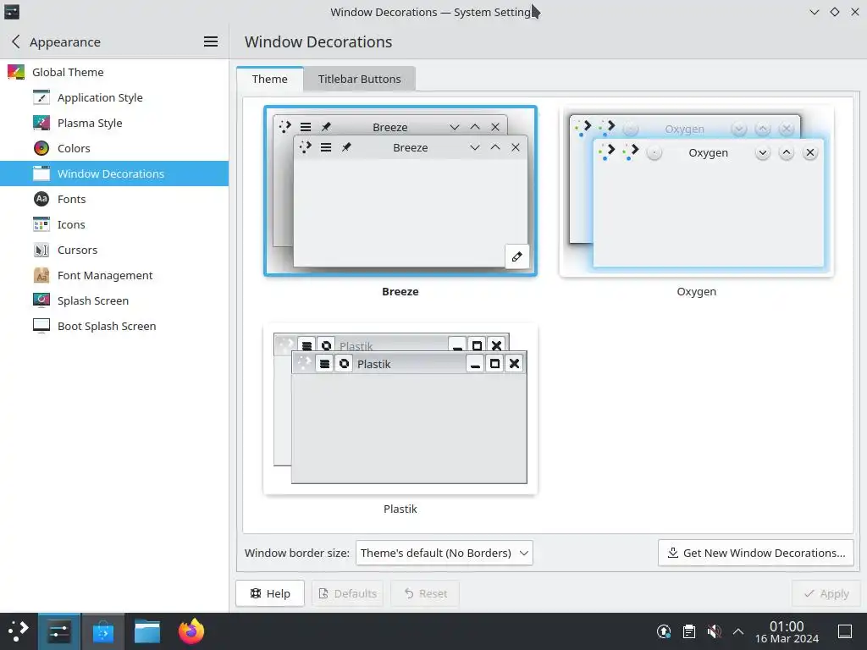Click the muted volume tray icon
Image resolution: width=867 pixels, height=650 pixels.
[714, 631]
